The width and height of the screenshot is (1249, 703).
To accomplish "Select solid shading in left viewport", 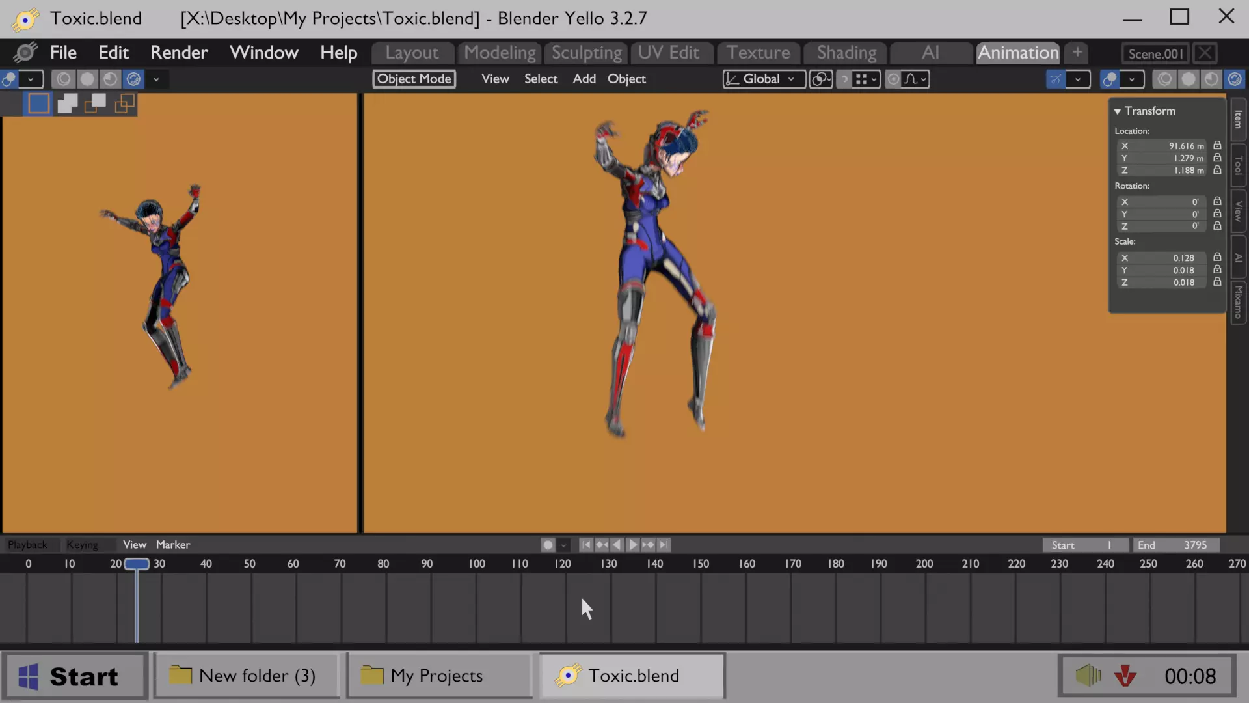I will (x=87, y=79).
